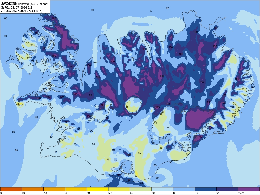Click the legend tick label 30
260x195 pixels.
[x=67, y=193]
